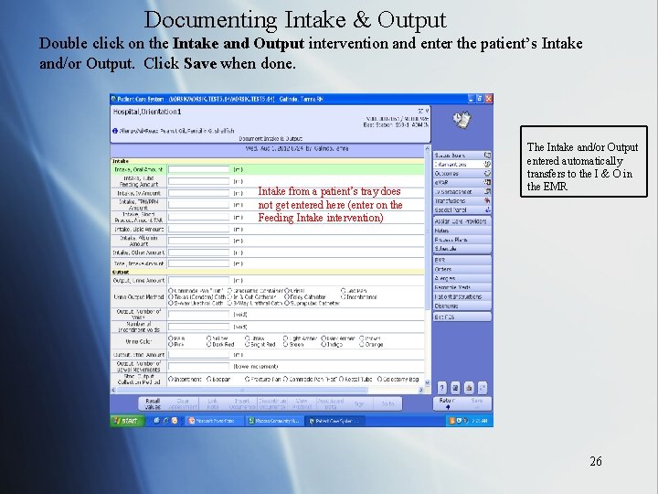
Task: Open Patient Instructions in the sidebar
Action: [462, 296]
